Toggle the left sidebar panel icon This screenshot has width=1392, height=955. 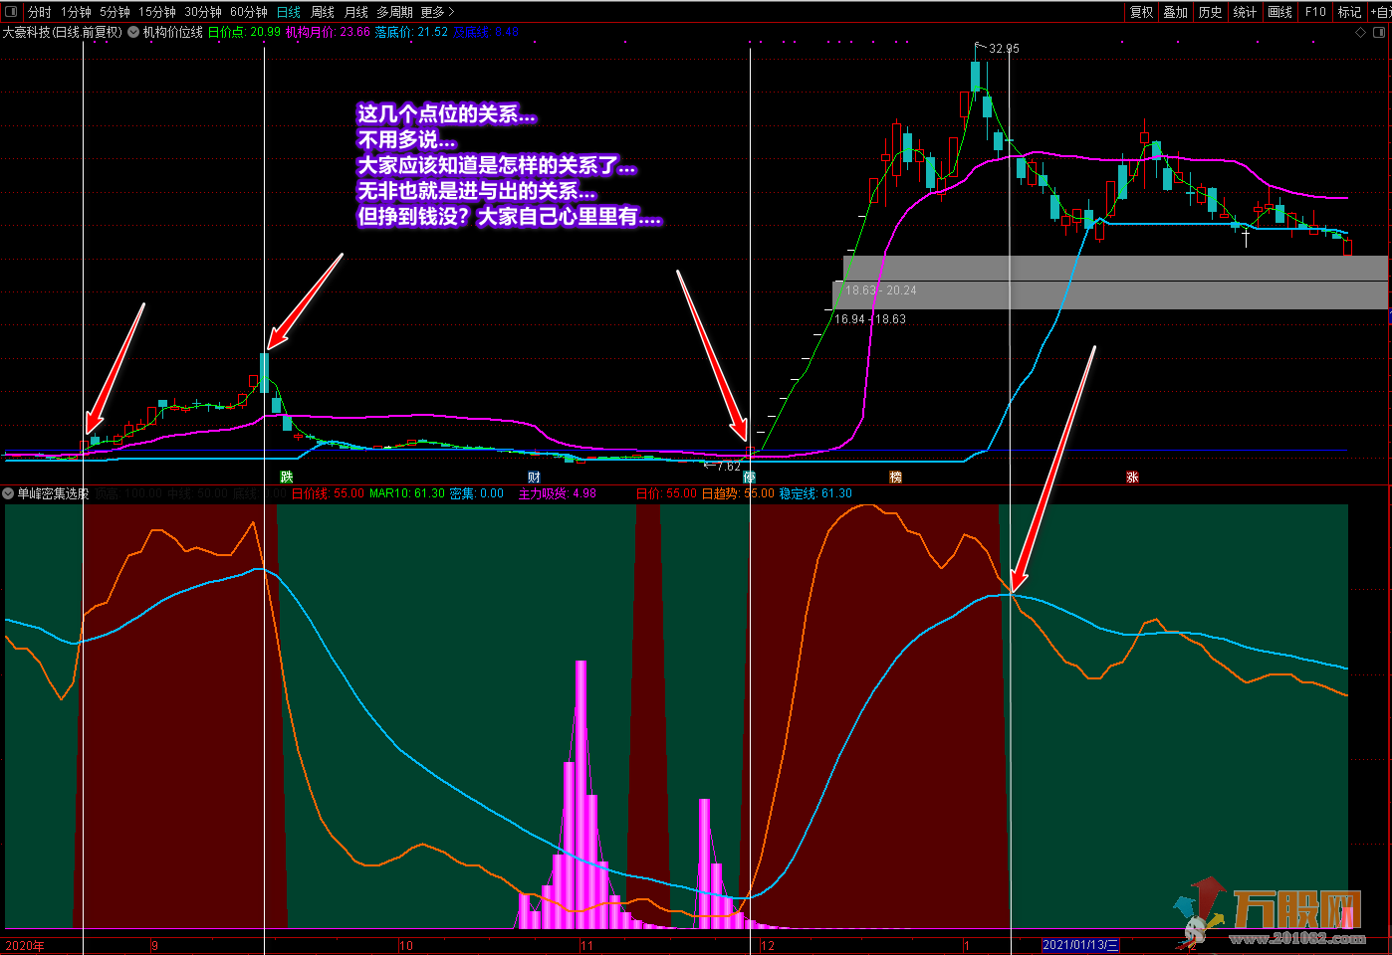pos(13,12)
